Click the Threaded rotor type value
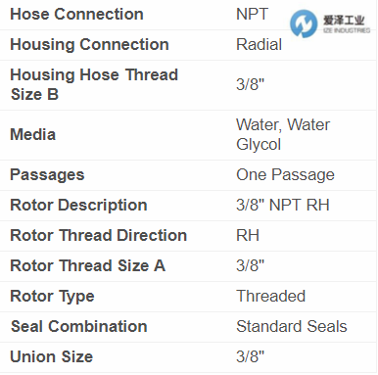378x375 pixels. (x=270, y=296)
